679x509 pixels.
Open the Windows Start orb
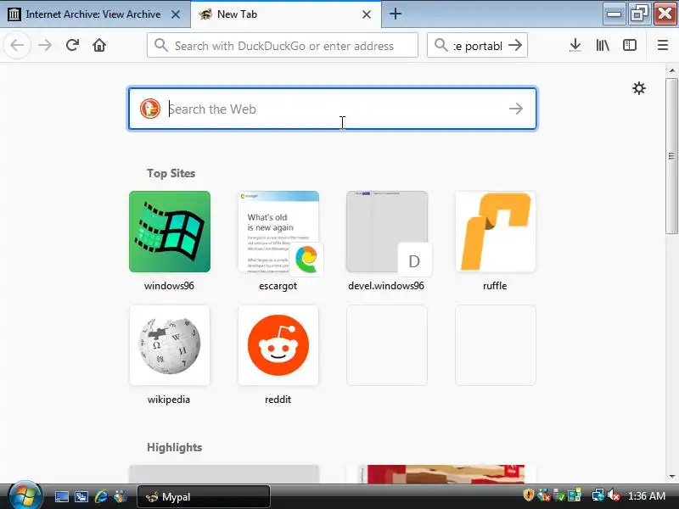[x=25, y=496]
